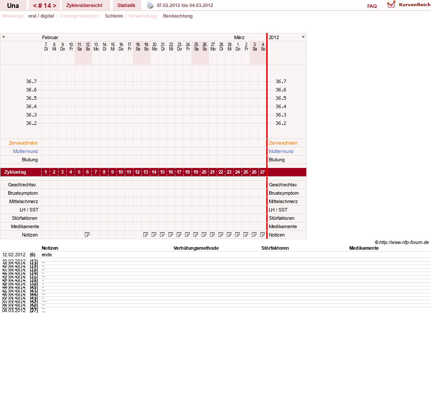The height and width of the screenshot is (397, 431).
Task: Open the note icon for cycle day 24
Action: (238, 235)
